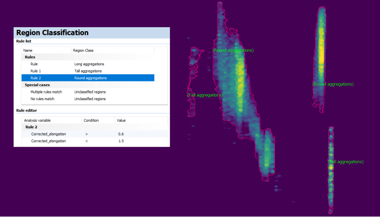
Task: Click the Tall aggregations label at far left of echogram
Action: point(205,95)
